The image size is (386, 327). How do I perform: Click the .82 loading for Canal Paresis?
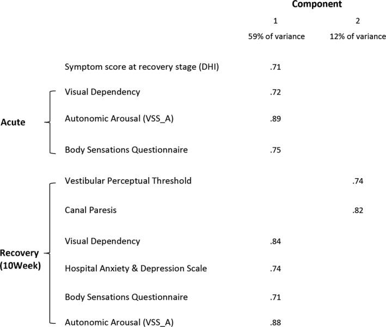click(x=357, y=210)
